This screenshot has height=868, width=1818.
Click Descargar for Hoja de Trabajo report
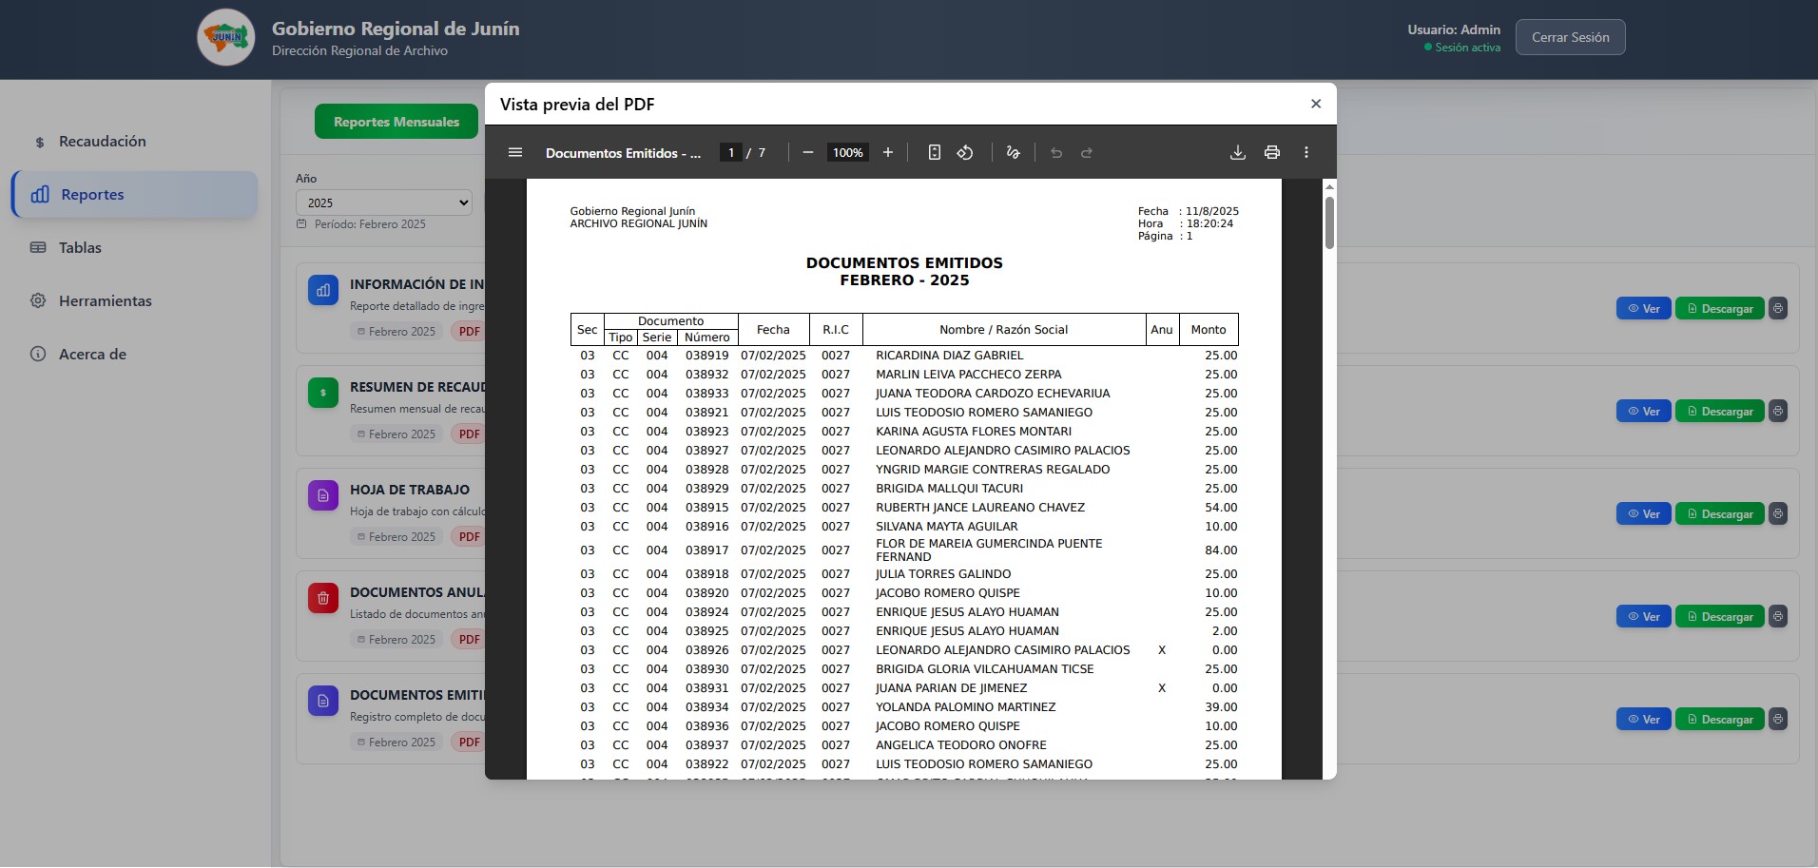(x=1719, y=513)
